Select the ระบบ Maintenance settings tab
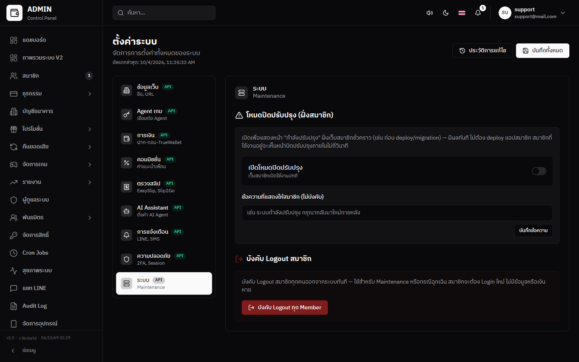579x362 pixels. pyautogui.click(x=164, y=284)
